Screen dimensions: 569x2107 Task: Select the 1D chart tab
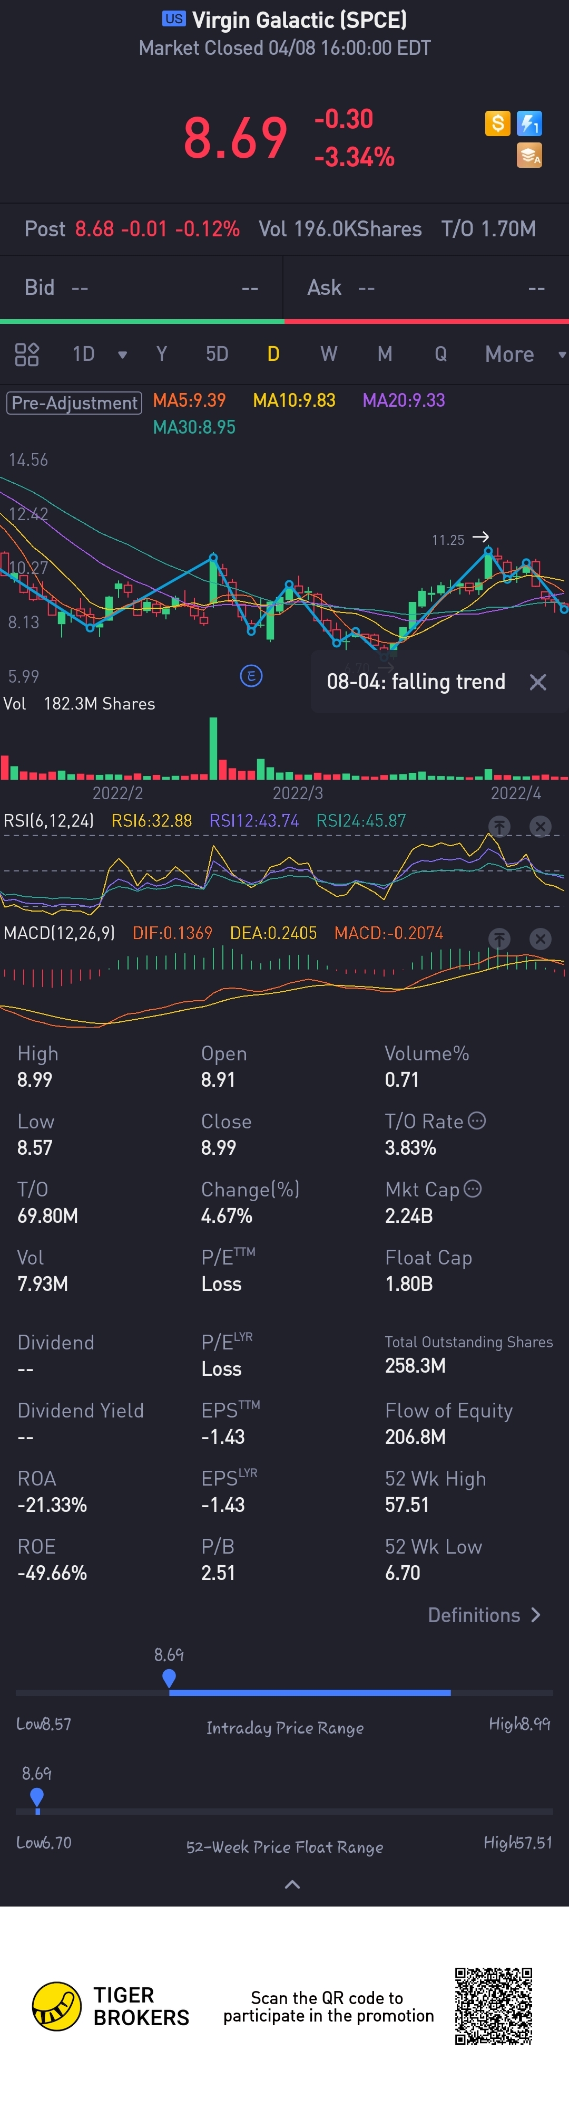[x=83, y=354]
